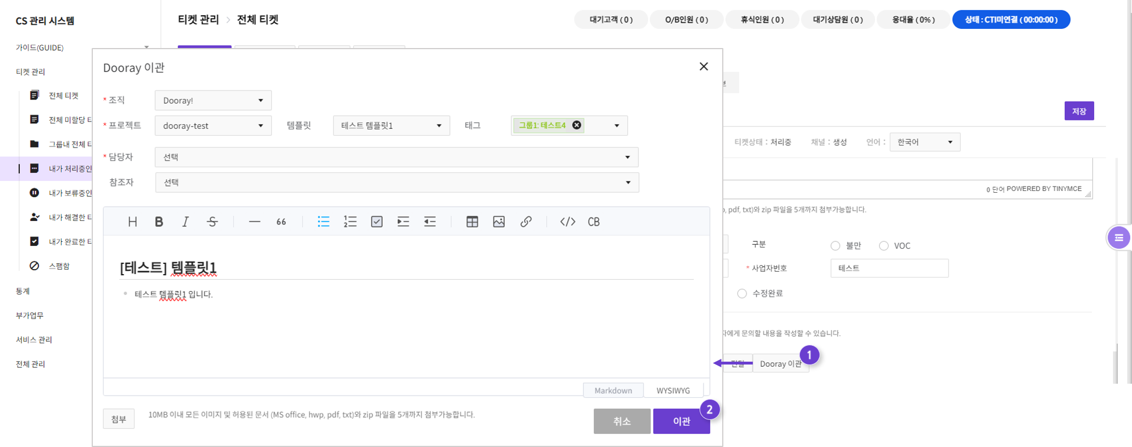Increase indent in the editor

click(403, 222)
